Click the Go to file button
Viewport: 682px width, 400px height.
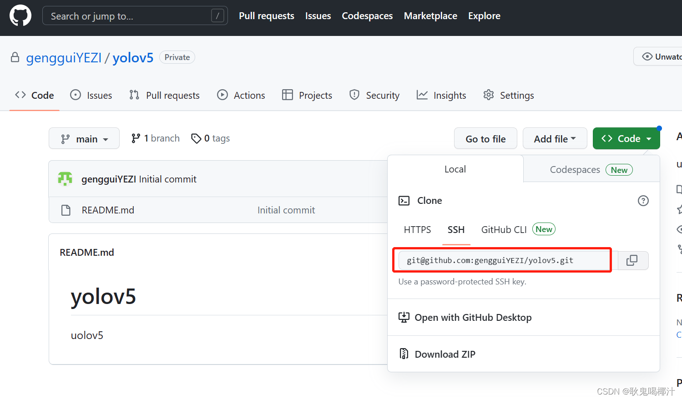pyautogui.click(x=485, y=138)
